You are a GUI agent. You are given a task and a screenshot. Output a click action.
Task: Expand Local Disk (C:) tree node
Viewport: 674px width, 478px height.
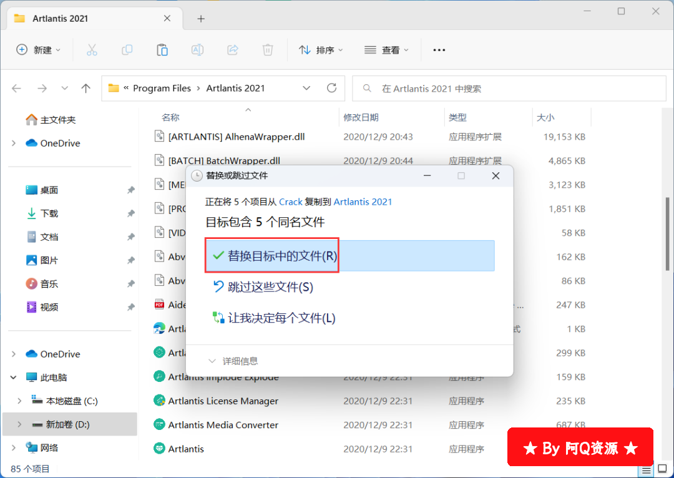click(19, 401)
